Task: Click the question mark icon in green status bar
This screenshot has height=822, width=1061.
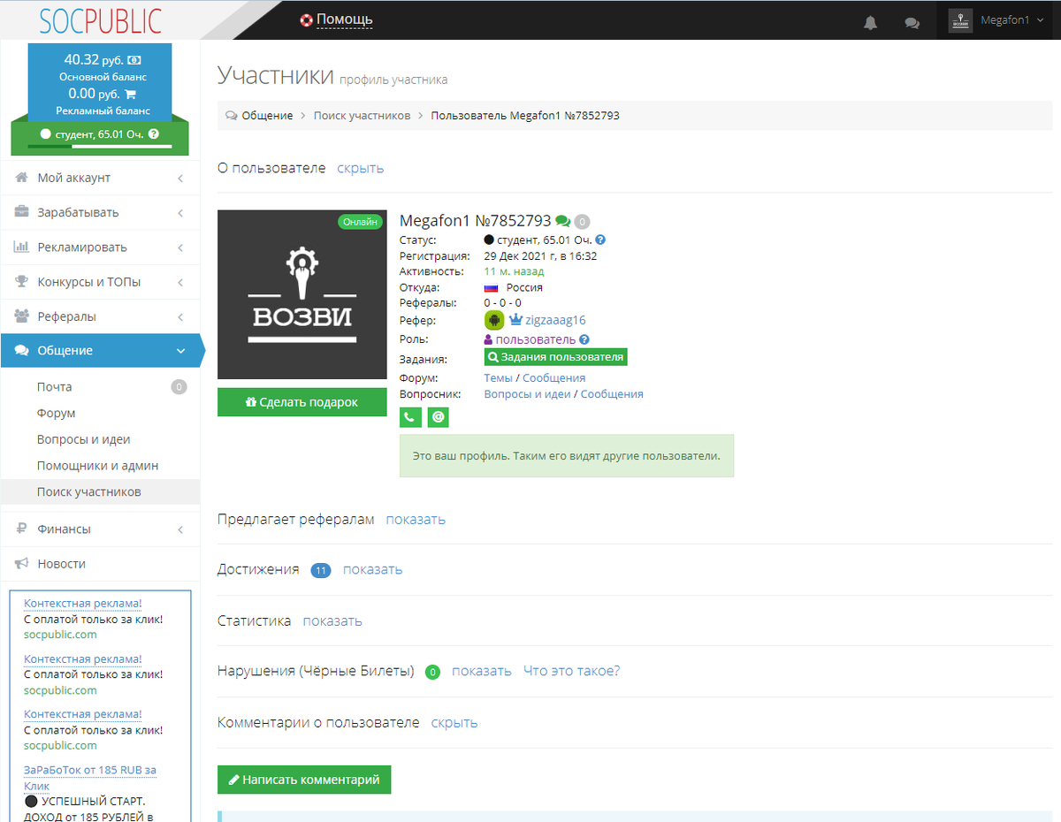Action: pos(154,134)
